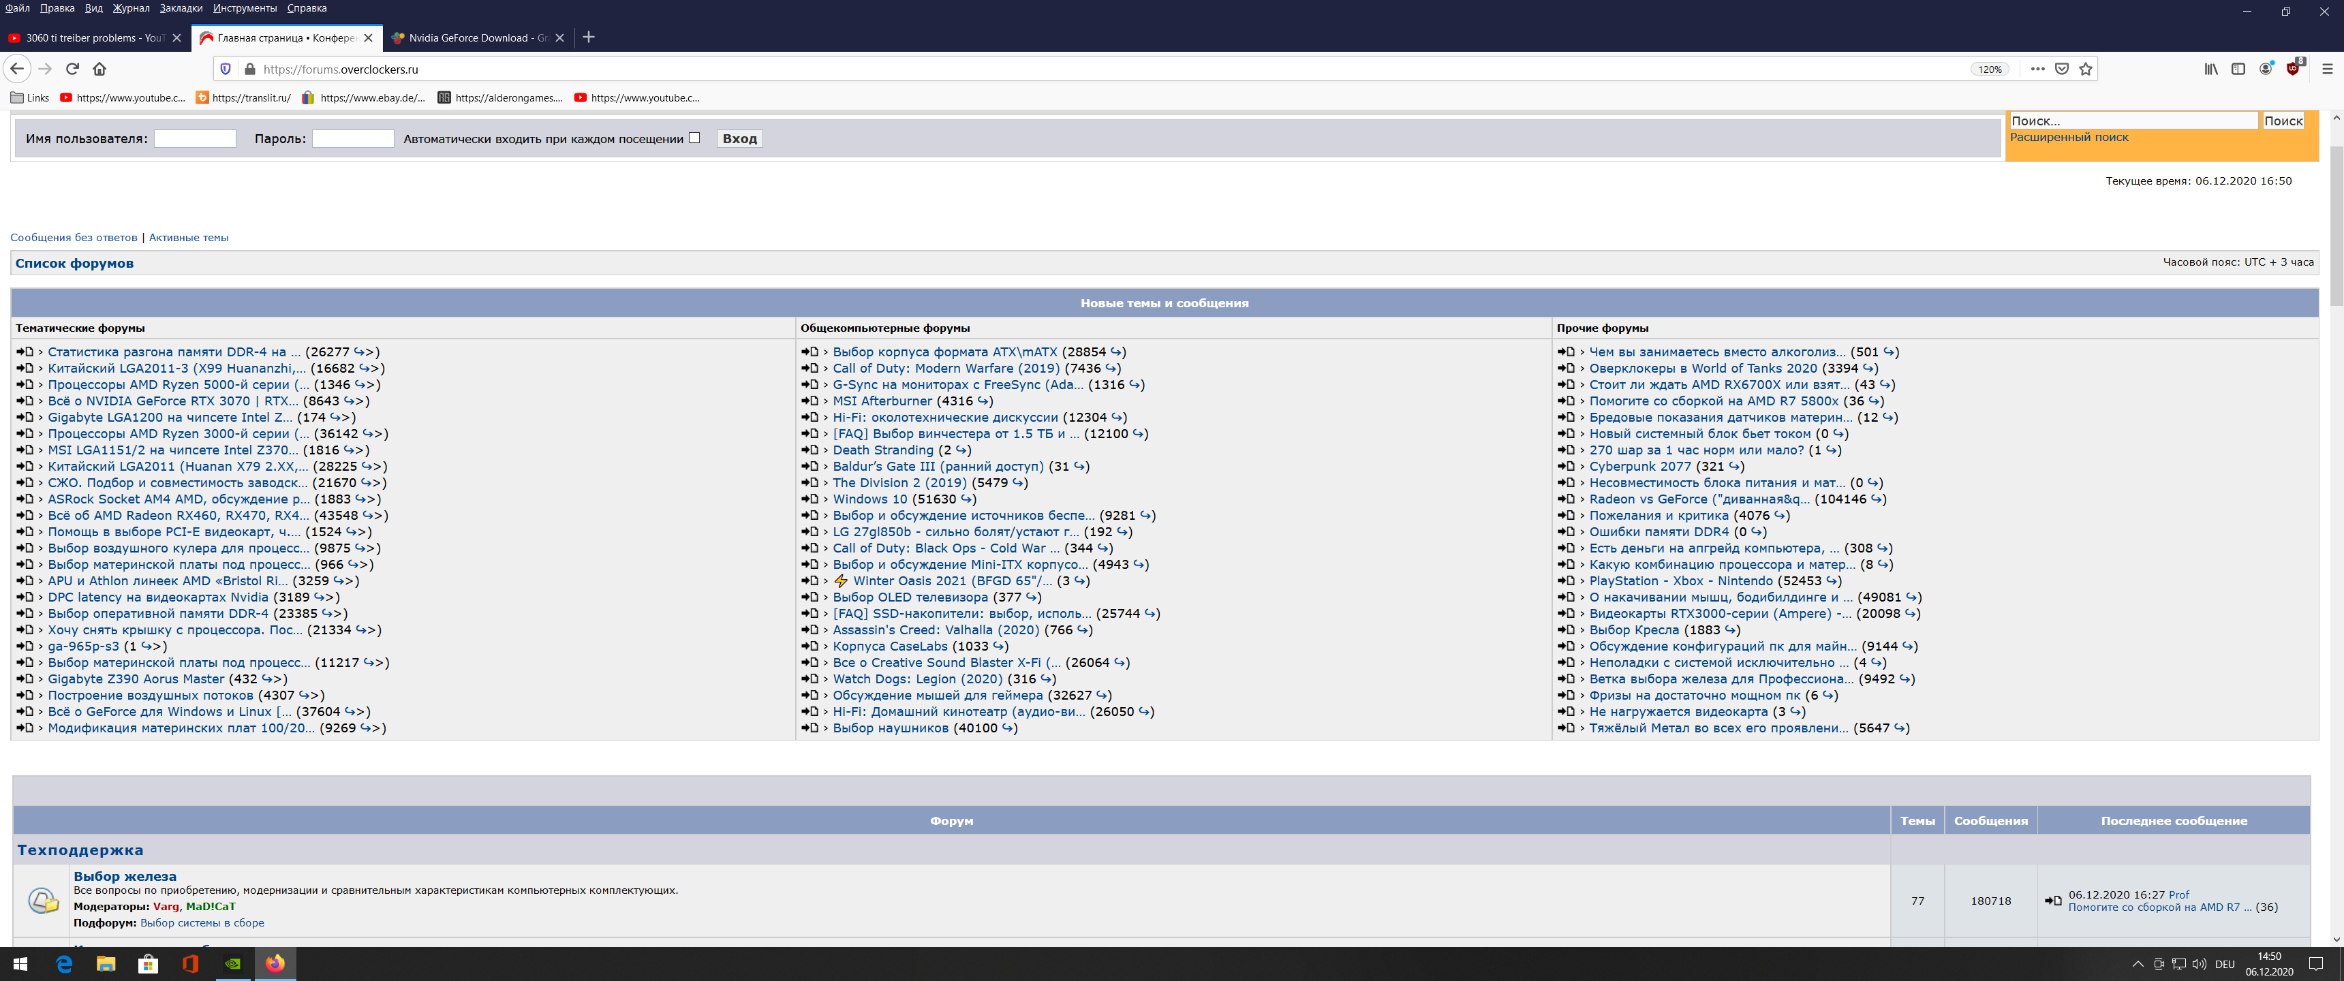
Task: Open the hamburger application menu
Action: 2327,69
